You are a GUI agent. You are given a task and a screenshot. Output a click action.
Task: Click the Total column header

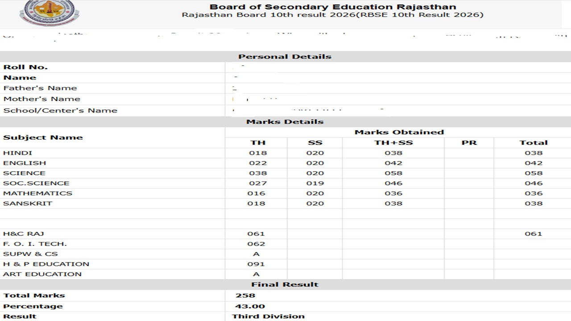534,143
